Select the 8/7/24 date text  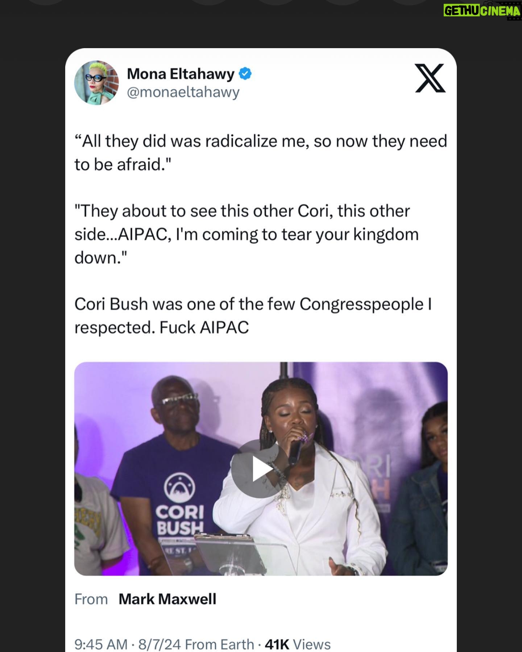click(159, 644)
